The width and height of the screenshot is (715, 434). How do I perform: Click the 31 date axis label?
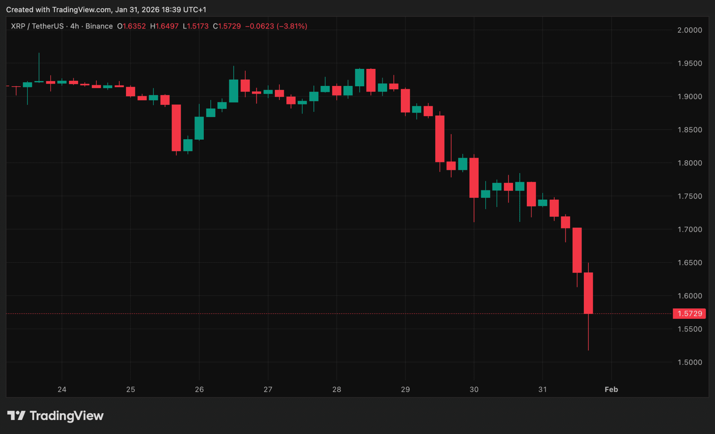[542, 389]
